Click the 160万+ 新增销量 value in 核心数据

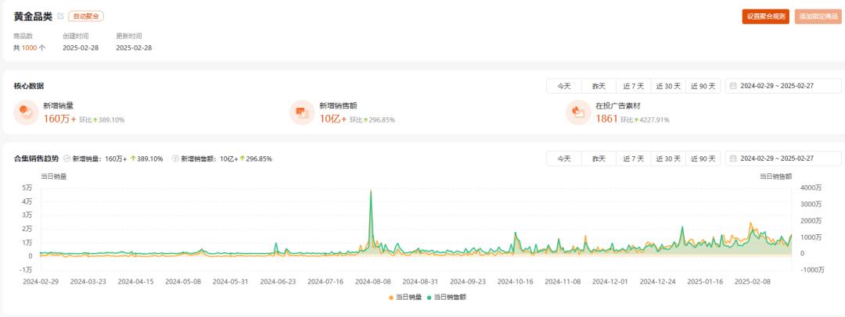pos(59,119)
